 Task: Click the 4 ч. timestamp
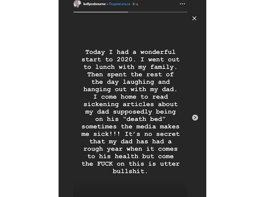[x=136, y=4]
